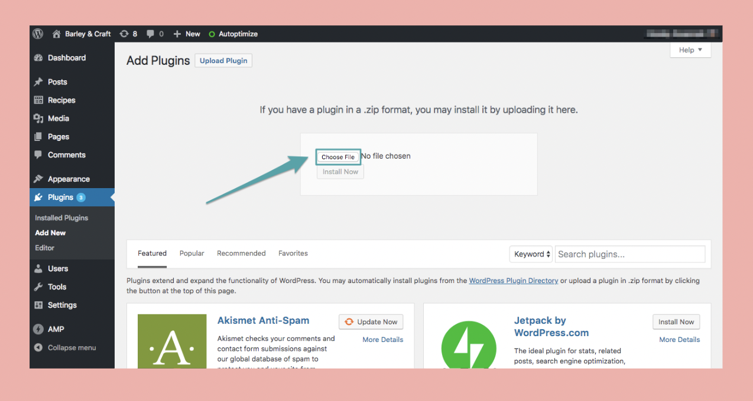Click the Settings sliders icon
This screenshot has height=401, width=753.
[x=38, y=305]
